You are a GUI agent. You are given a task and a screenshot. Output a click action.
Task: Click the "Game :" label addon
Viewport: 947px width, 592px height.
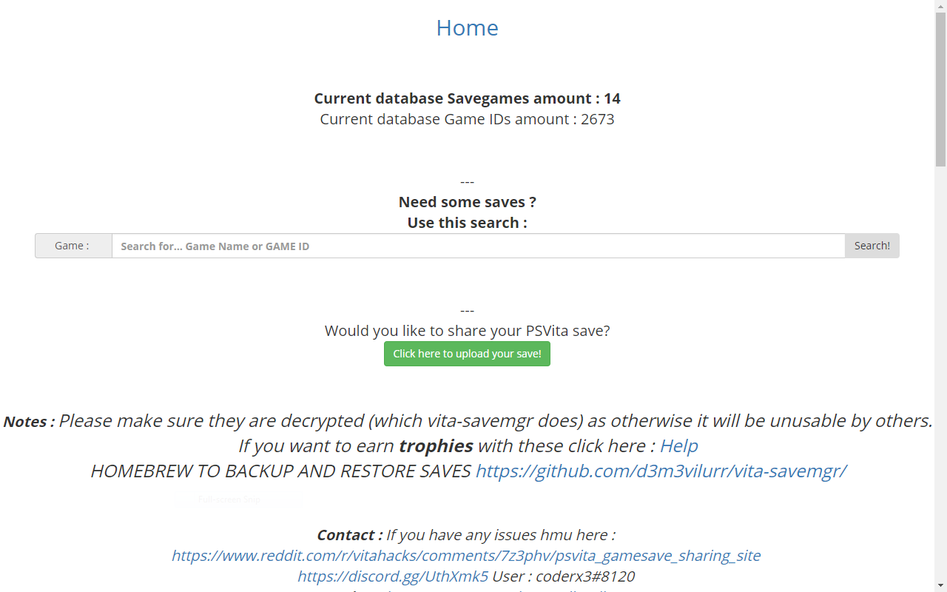pos(73,246)
